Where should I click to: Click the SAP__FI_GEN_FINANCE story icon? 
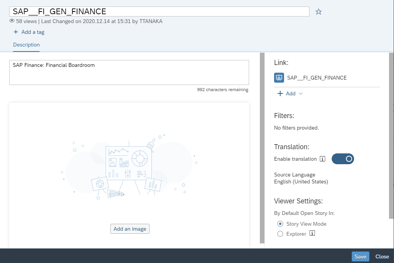click(279, 78)
